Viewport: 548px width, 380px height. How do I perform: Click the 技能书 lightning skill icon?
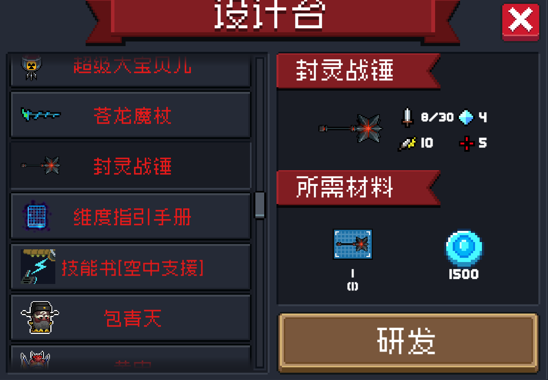[x=38, y=267]
